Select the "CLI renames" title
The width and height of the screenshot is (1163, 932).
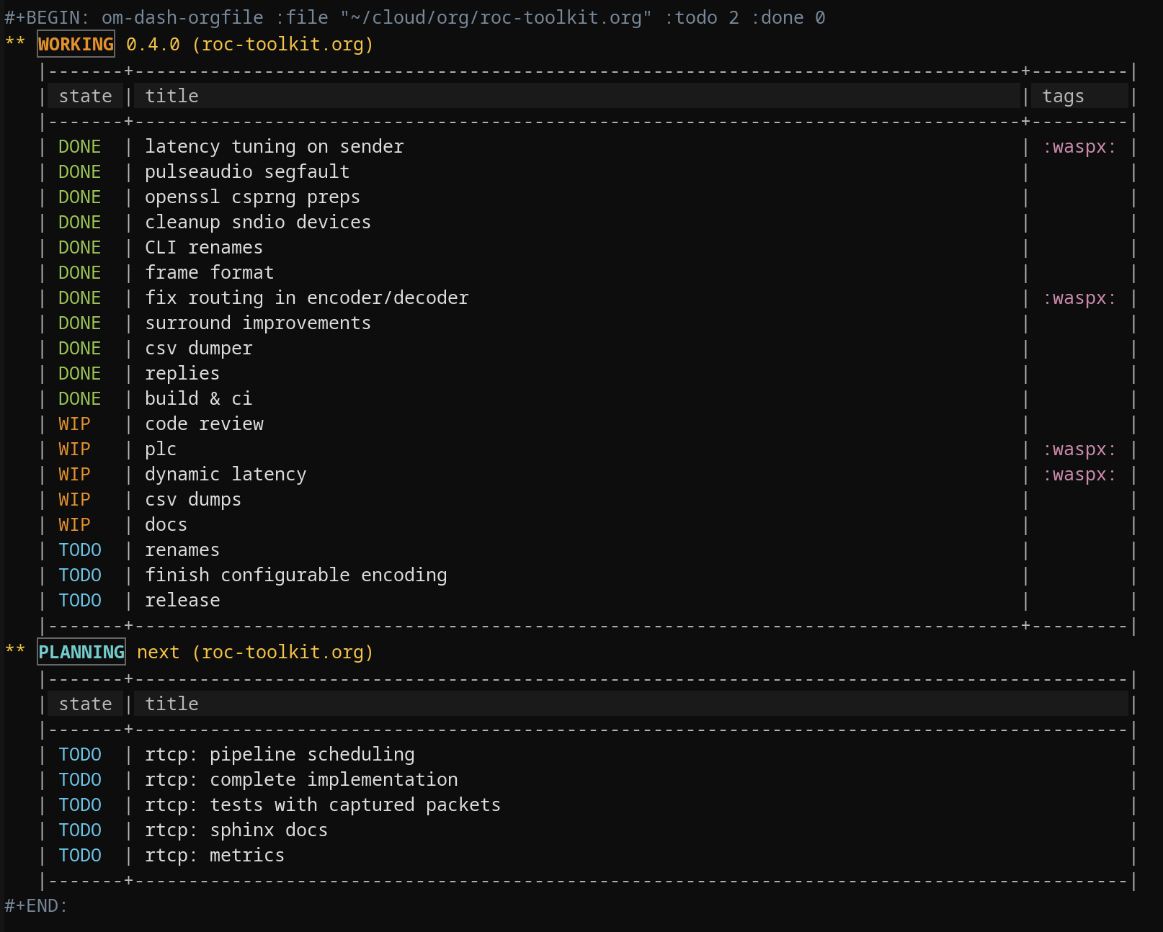pyautogui.click(x=204, y=248)
